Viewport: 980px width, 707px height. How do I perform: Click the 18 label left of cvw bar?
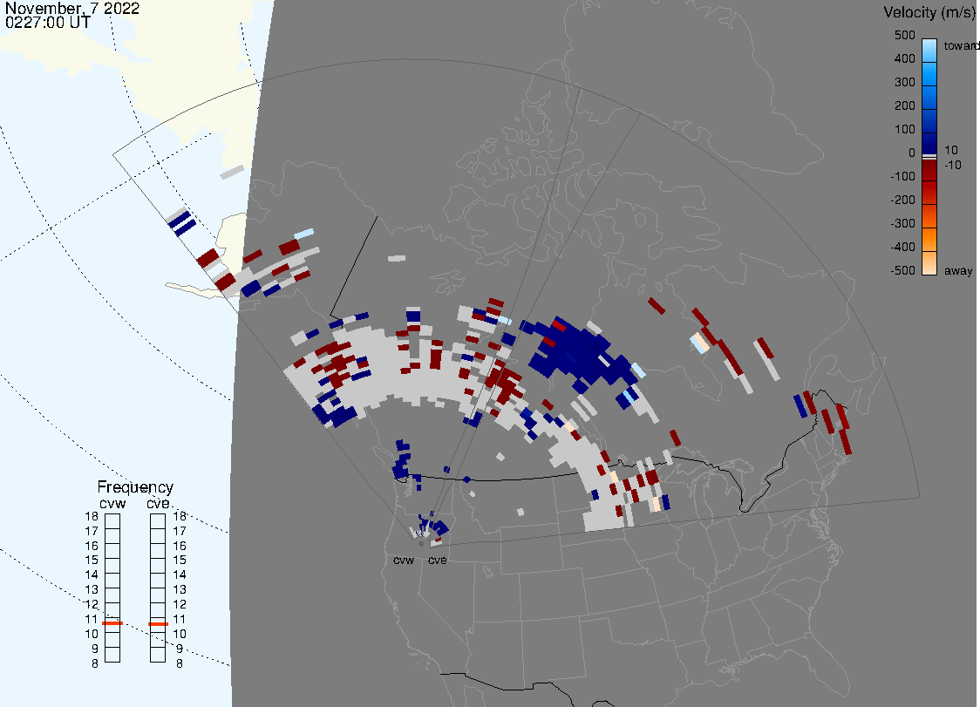pyautogui.click(x=92, y=516)
